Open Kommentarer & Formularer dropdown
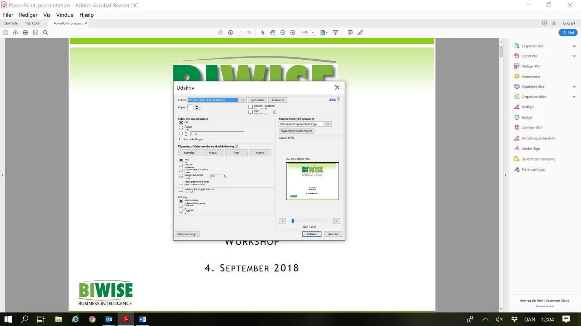 coord(328,124)
